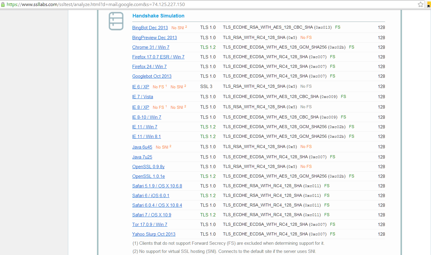Open Firefox 17.0.7 ESR / Win 7 link

click(x=158, y=57)
